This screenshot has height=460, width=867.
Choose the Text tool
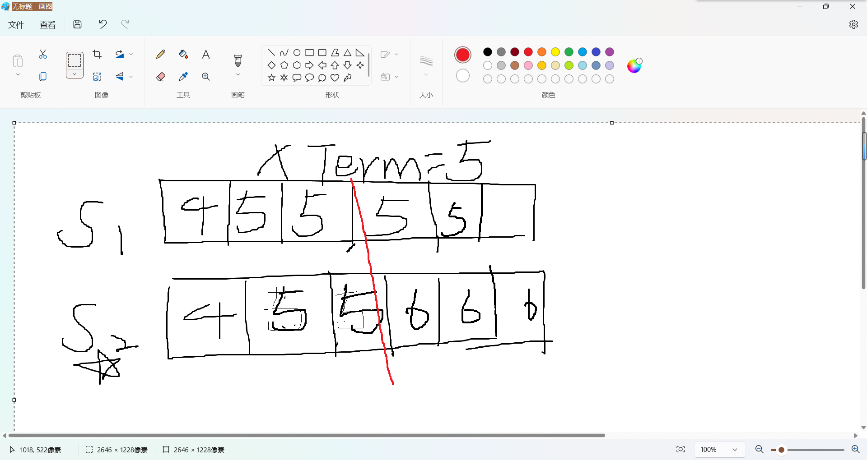click(206, 55)
